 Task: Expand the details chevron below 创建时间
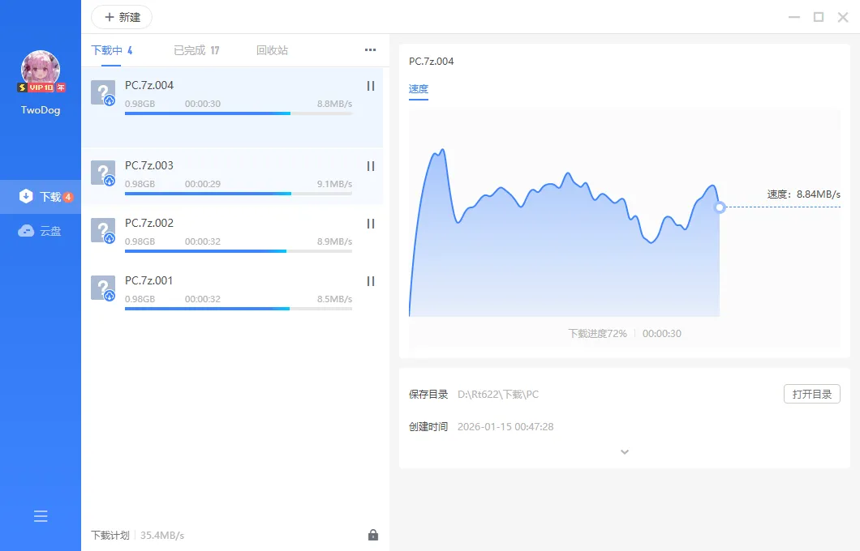(624, 451)
